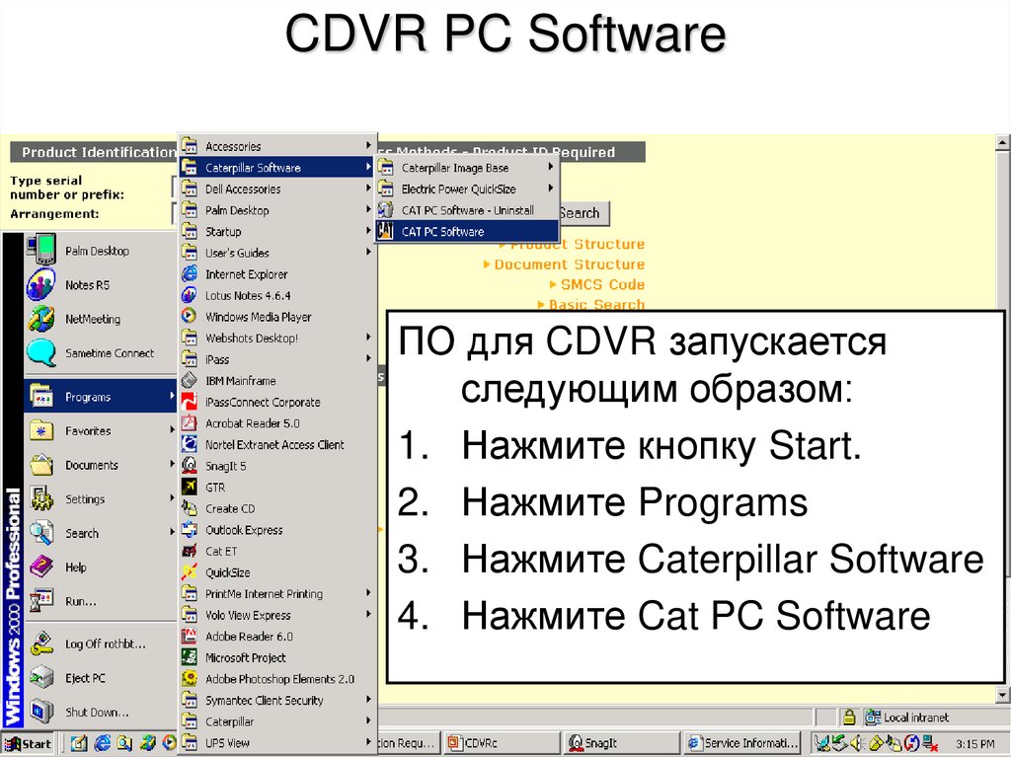
Task: Expand the PrintMe Internet Printing submenu arrow
Action: point(368,592)
